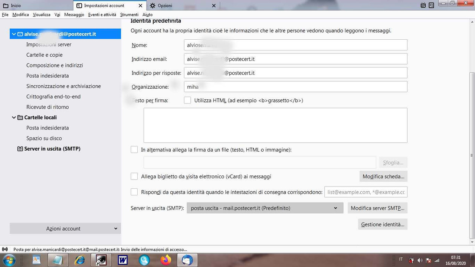The height and width of the screenshot is (267, 475).
Task: Click the gear icon on Opzioni tab
Action: coord(153,6)
